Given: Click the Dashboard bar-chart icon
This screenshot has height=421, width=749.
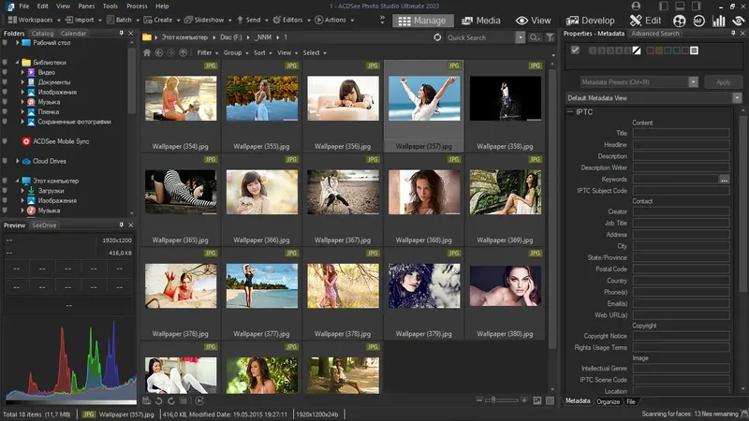Looking at the screenshot, I should click(x=720, y=20).
